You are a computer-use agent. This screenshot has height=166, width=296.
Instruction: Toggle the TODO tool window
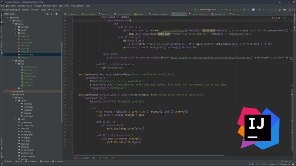point(9,161)
